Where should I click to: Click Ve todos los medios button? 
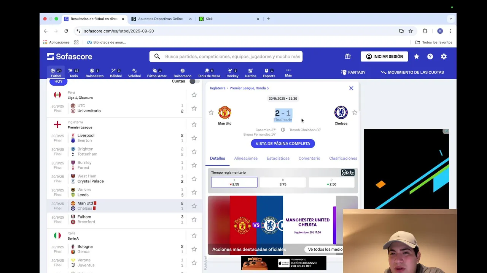point(326,249)
